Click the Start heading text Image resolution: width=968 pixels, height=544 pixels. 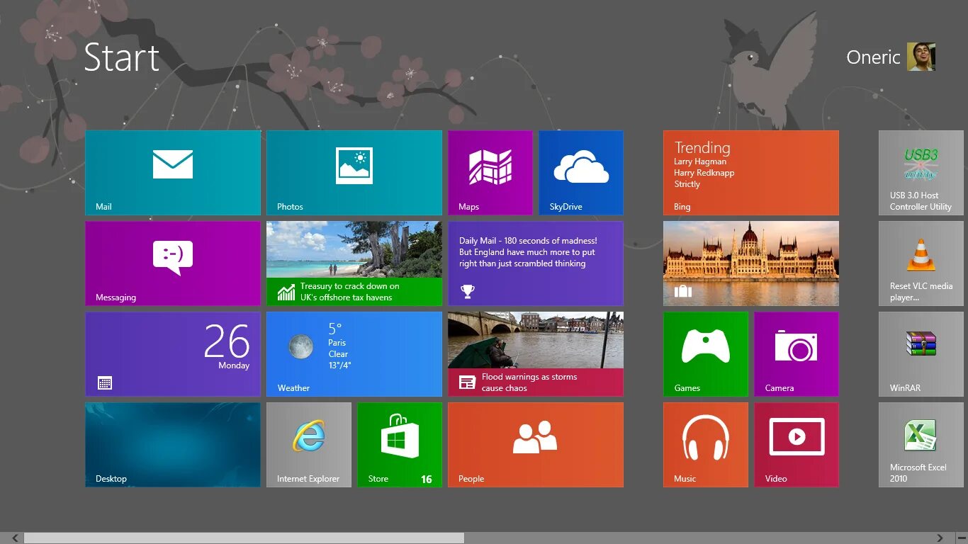(x=121, y=57)
